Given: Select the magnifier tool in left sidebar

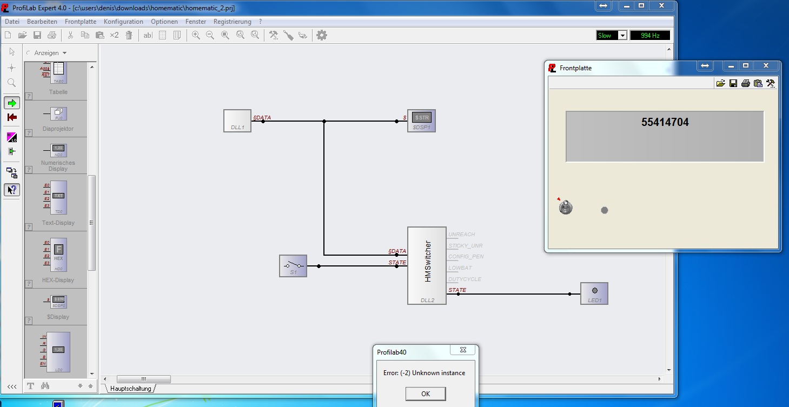Looking at the screenshot, I should (12, 83).
